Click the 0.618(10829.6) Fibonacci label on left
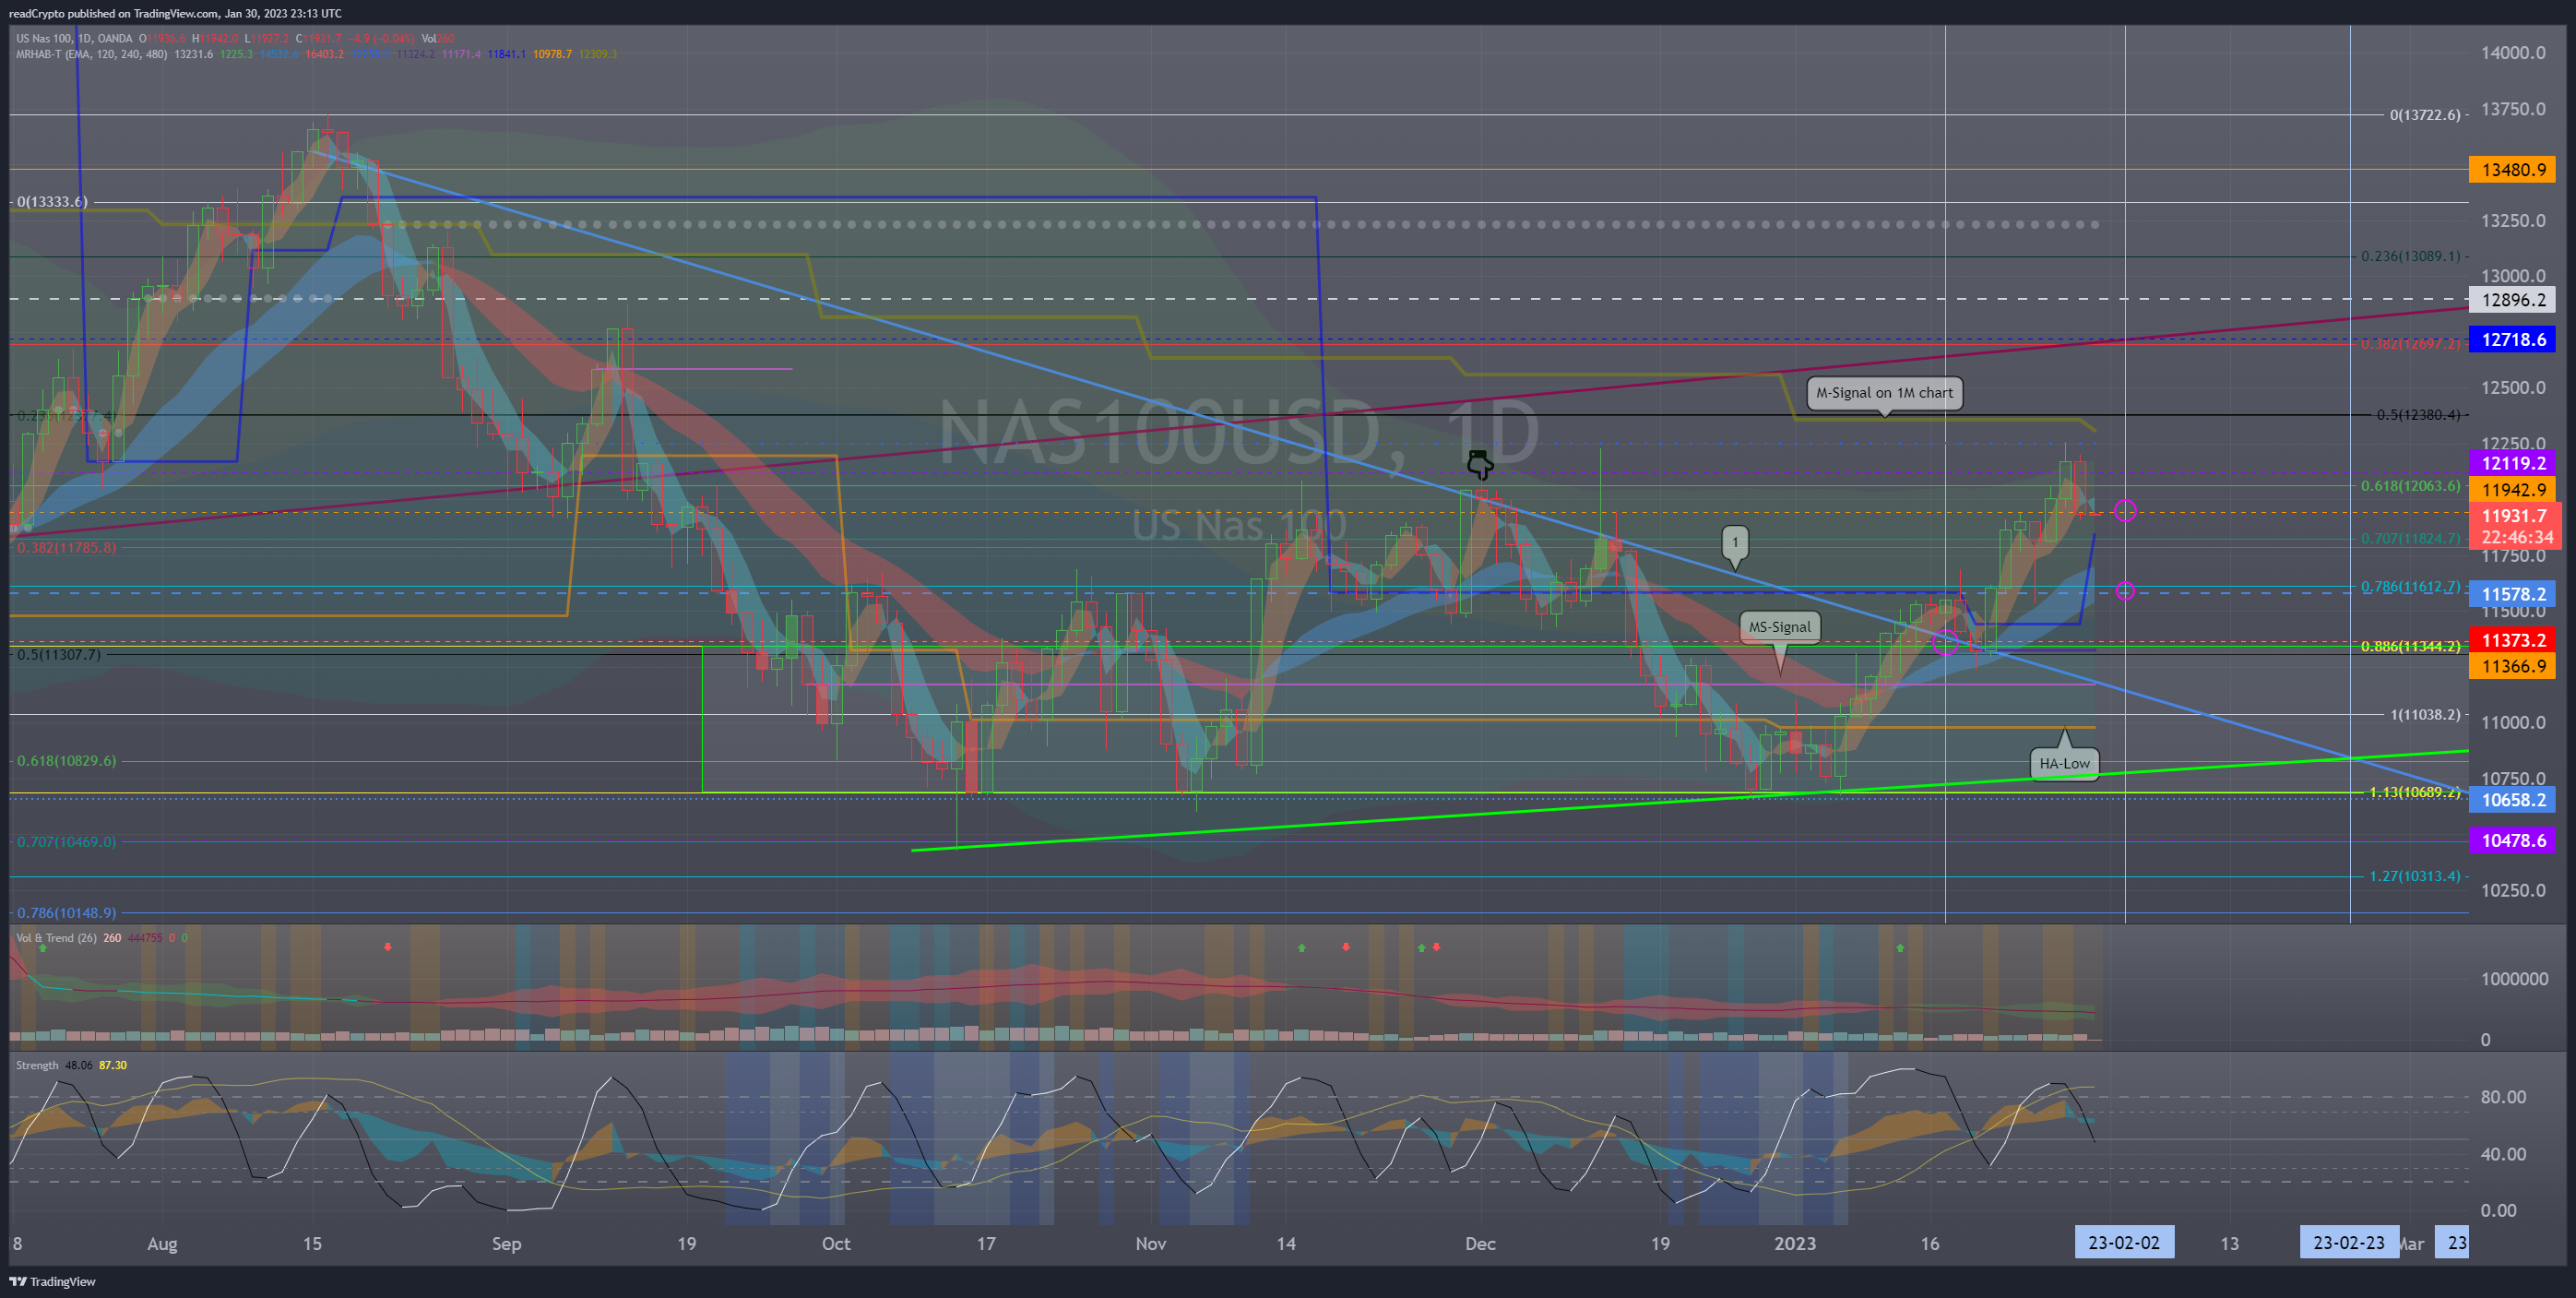This screenshot has height=1298, width=2576. [66, 761]
